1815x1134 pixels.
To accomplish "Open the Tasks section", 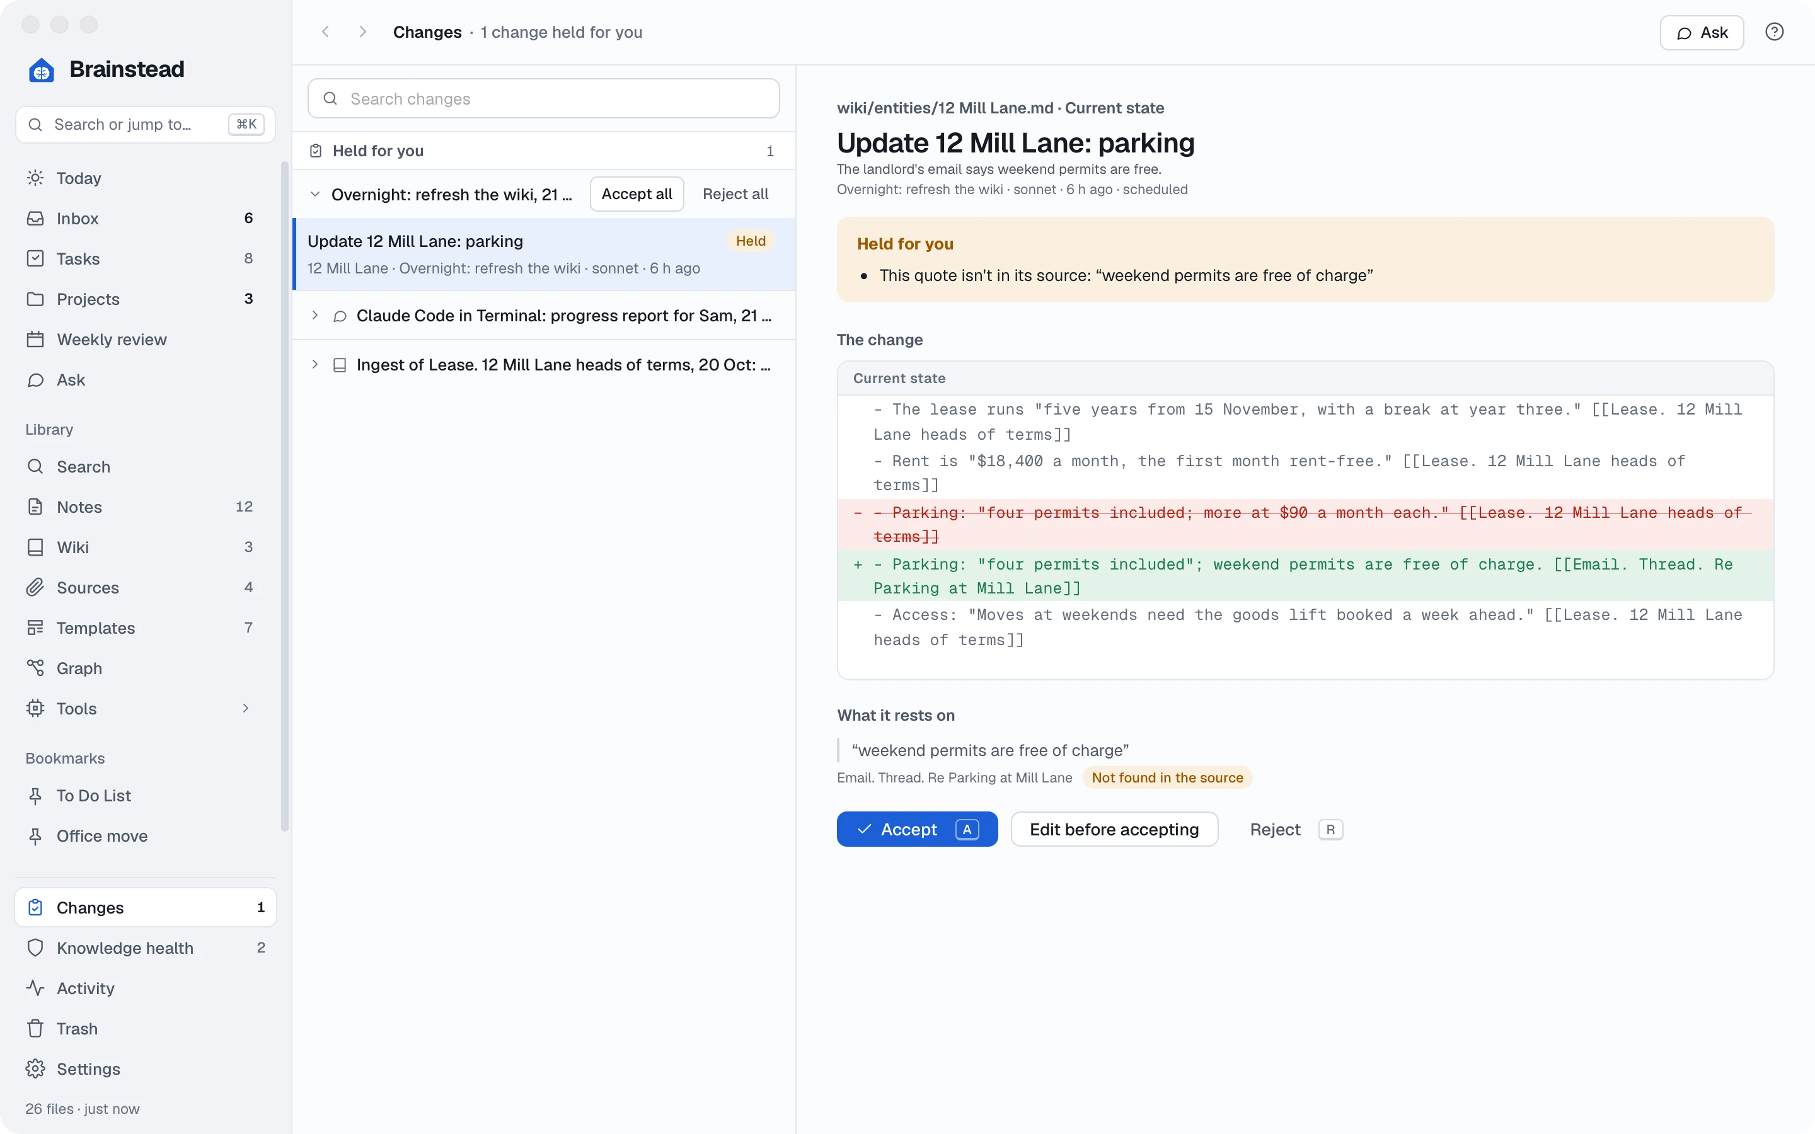I will coord(146,259).
